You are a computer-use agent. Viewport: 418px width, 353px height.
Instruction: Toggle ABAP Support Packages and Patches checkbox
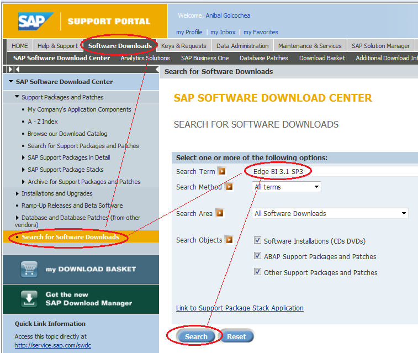click(257, 256)
